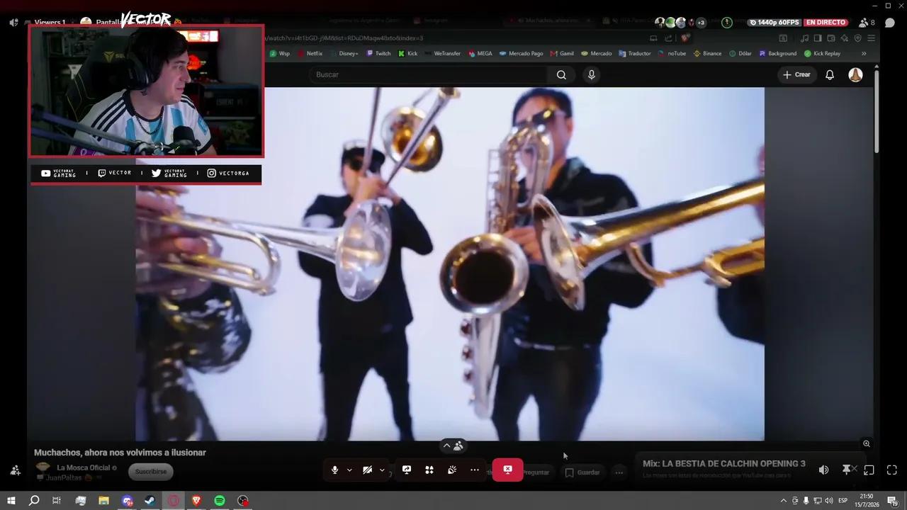Open Spotify from the taskbar
Image resolution: width=907 pixels, height=510 pixels.
220,501
